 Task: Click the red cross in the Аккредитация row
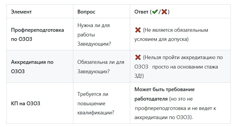137,58
